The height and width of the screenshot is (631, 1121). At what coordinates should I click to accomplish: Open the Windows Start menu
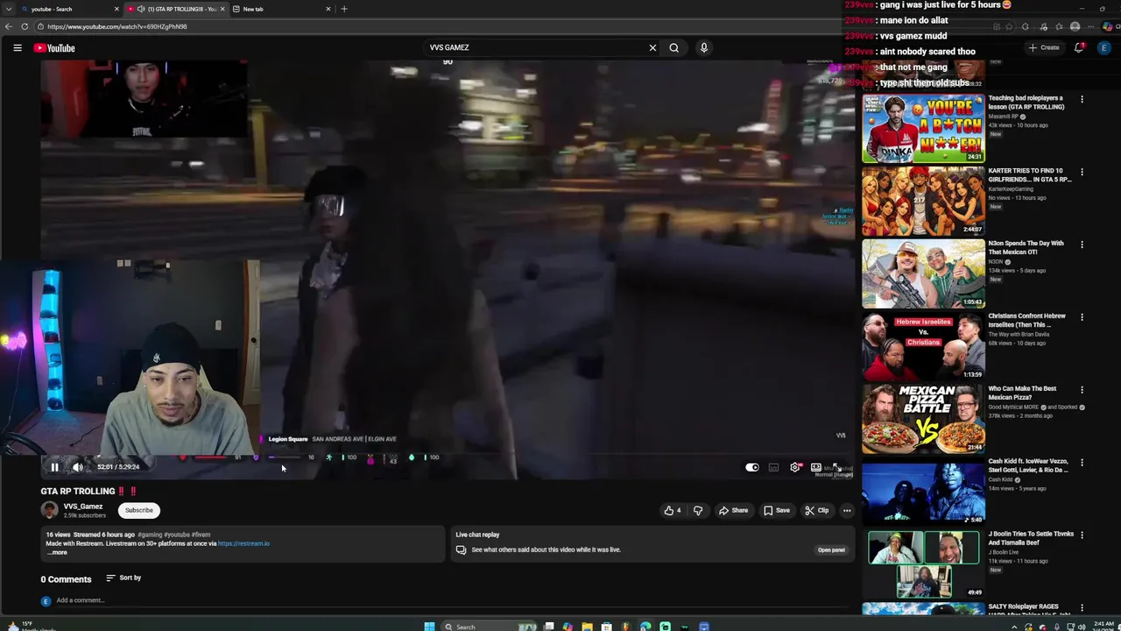point(429,626)
